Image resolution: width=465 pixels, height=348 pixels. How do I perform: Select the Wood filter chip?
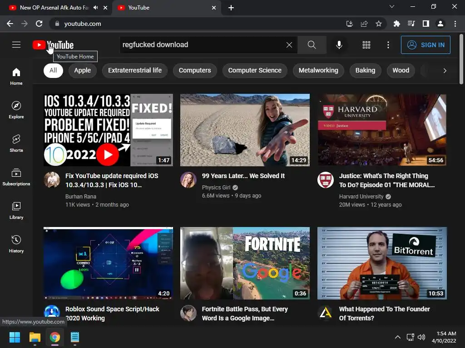[x=401, y=70]
